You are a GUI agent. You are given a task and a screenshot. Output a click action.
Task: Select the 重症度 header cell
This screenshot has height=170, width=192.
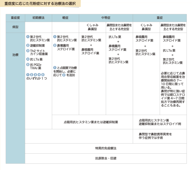click(x=15, y=18)
